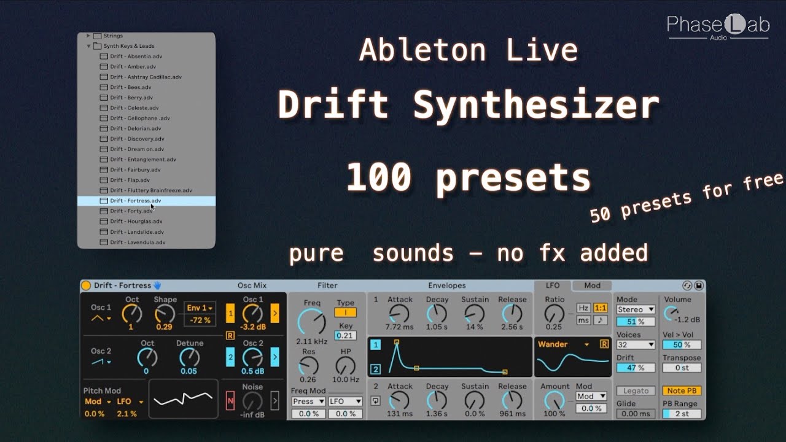Click the LFO Amount knob
Viewport: 786px width, 442px height.
(554, 401)
